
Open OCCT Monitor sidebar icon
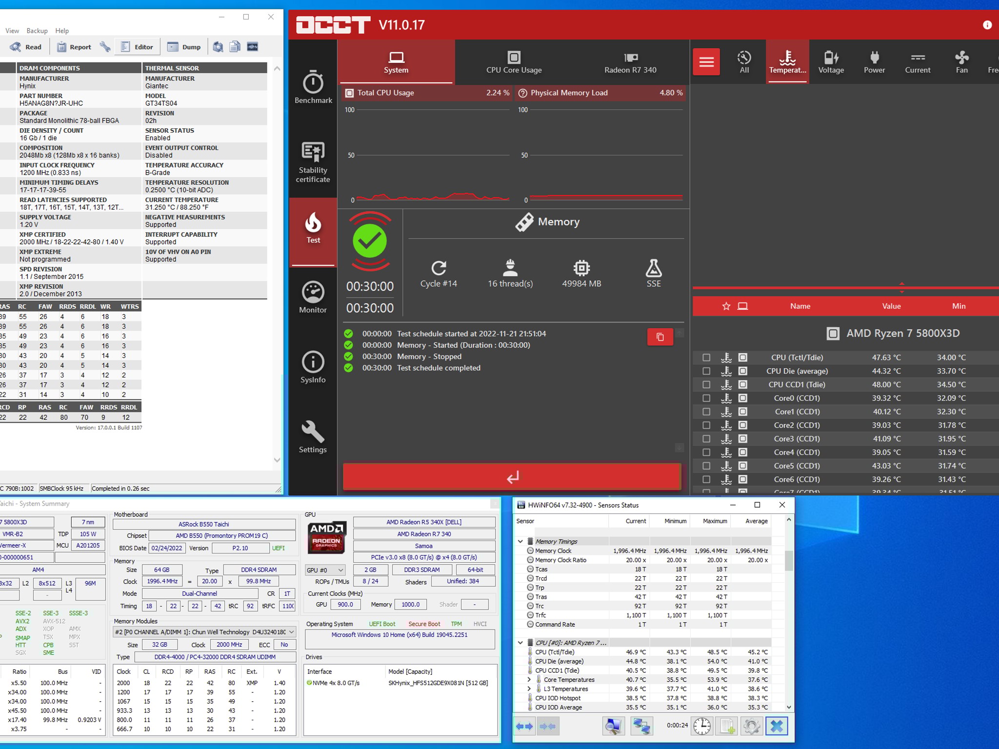tap(313, 297)
